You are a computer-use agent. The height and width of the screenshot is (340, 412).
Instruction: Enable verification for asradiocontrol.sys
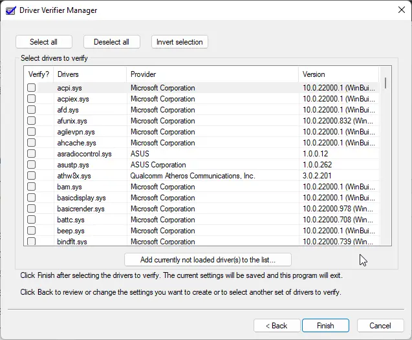[x=31, y=154]
